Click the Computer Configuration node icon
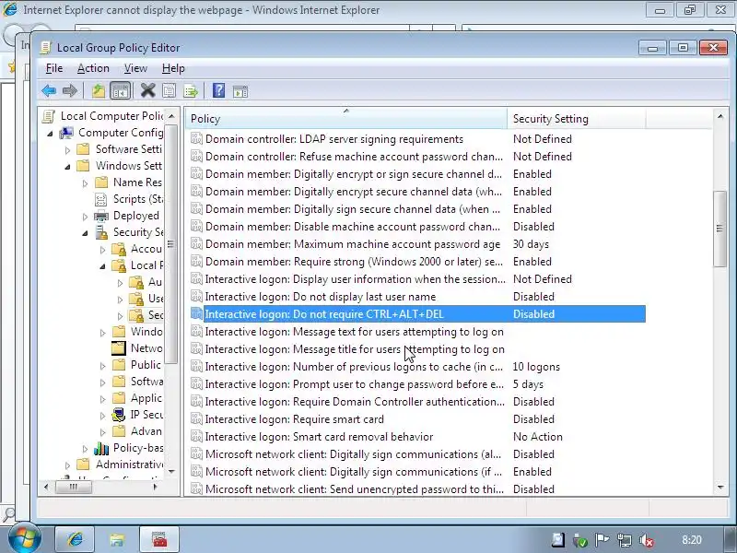Image resolution: width=737 pixels, height=553 pixels. [x=66, y=133]
